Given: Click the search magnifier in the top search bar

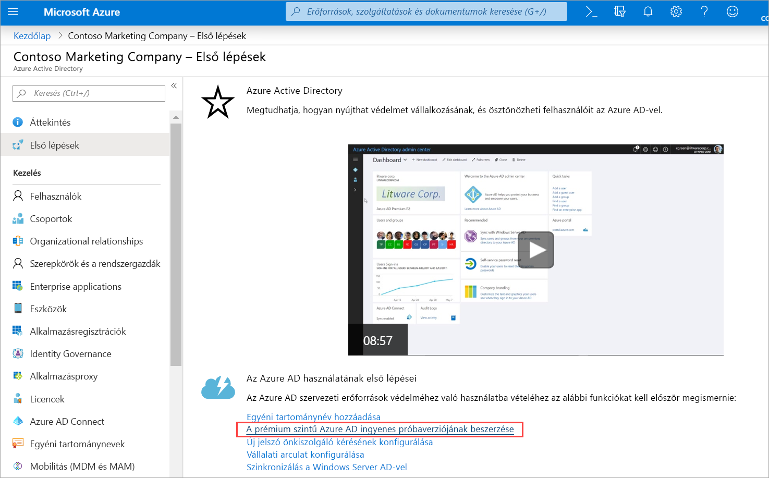Looking at the screenshot, I should tap(296, 11).
